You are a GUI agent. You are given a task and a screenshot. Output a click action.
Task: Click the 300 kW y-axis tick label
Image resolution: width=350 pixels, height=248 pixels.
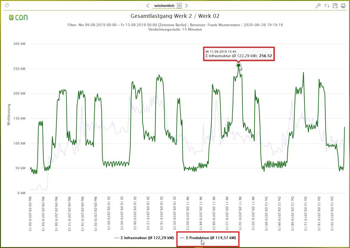19,44
